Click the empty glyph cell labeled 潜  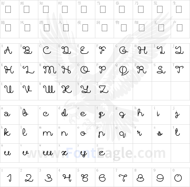click(x=48, y=29)
